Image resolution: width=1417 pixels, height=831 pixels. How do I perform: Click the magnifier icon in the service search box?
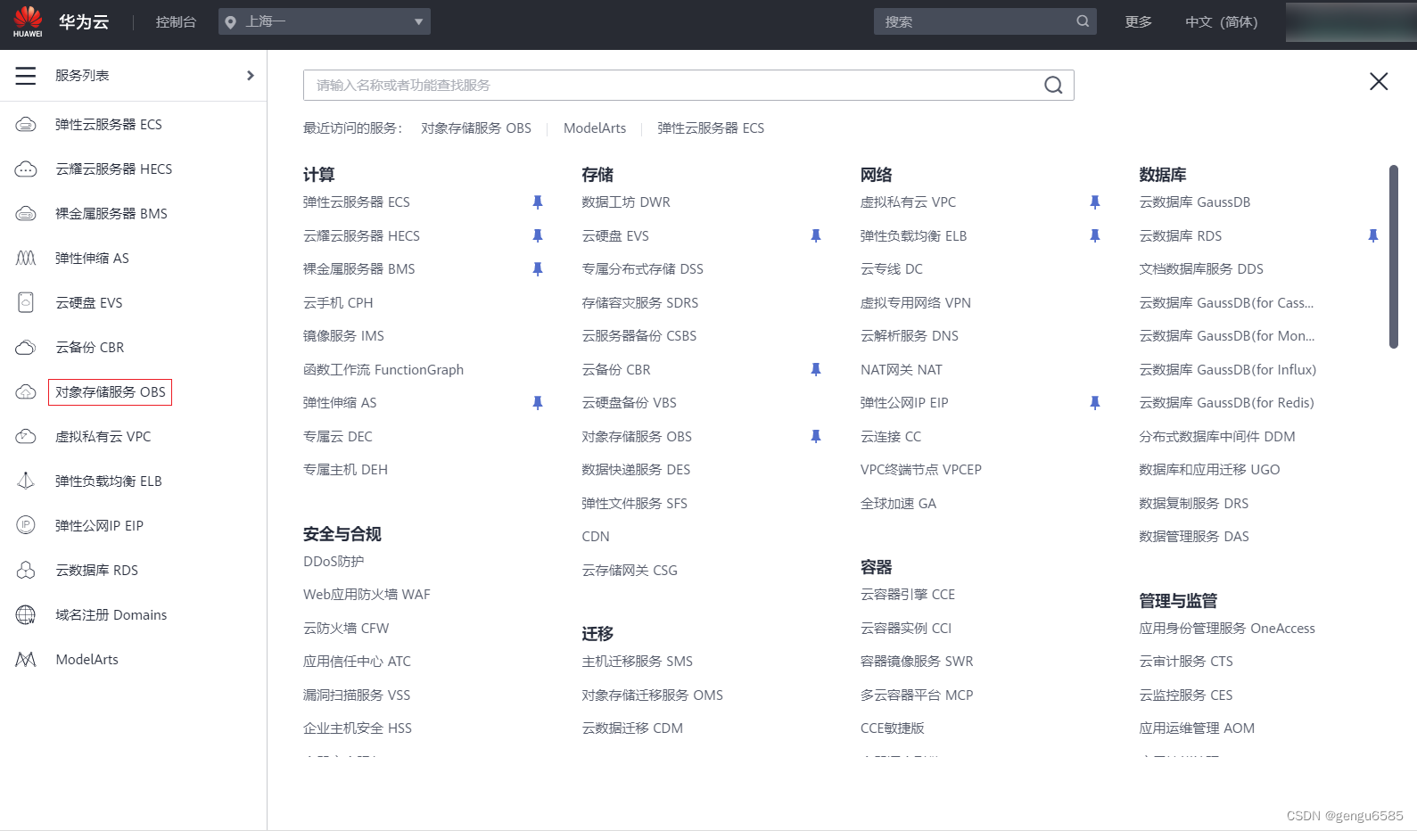(x=1053, y=86)
